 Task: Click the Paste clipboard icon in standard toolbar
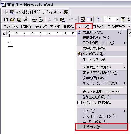point(63,20)
